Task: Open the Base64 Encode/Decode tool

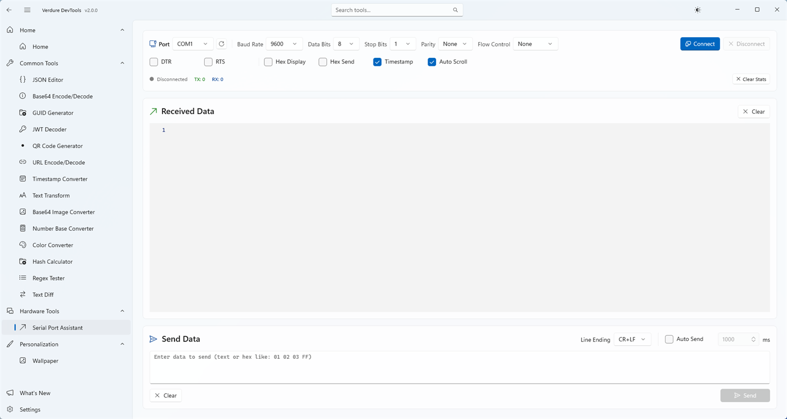Action: tap(62, 96)
